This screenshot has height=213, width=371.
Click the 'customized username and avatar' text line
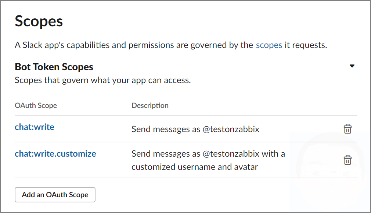click(195, 167)
